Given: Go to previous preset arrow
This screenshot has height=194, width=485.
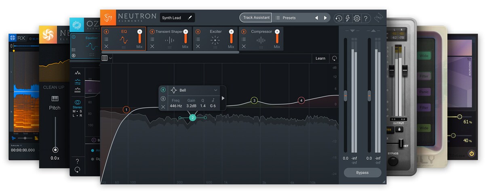Looking at the screenshot, I should click(316, 18).
